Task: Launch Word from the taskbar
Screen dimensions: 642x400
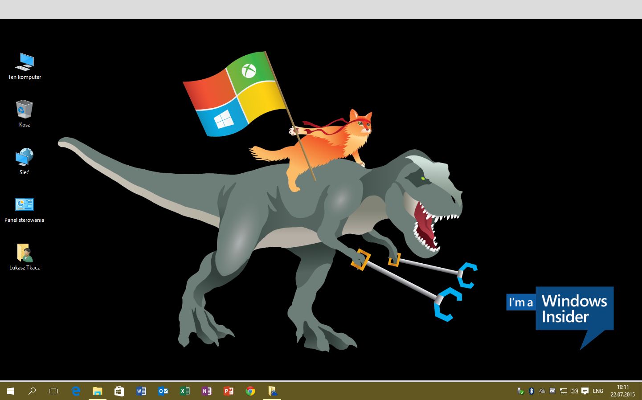Action: click(141, 391)
